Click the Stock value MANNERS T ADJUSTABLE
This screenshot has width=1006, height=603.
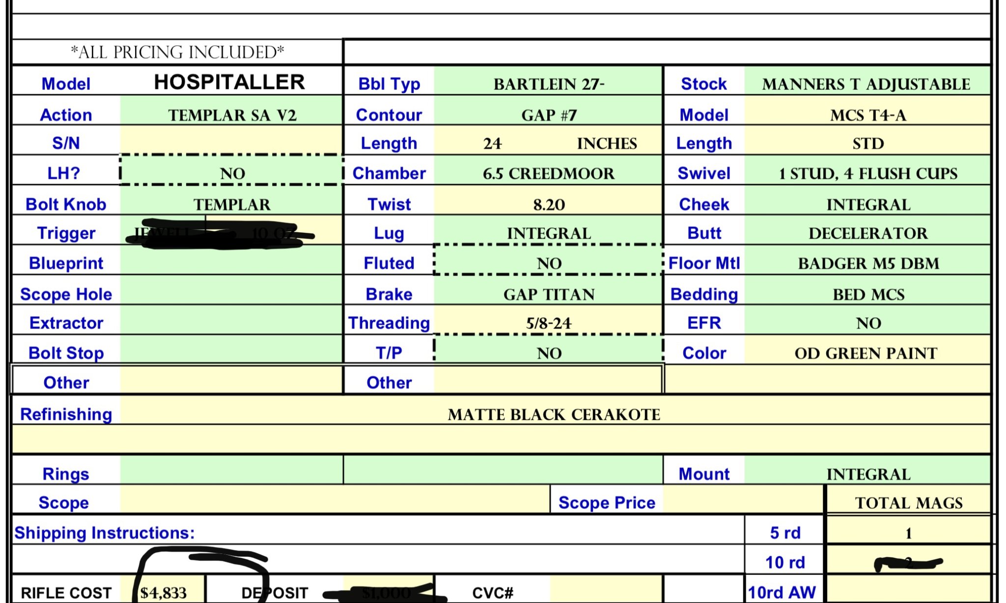867,84
